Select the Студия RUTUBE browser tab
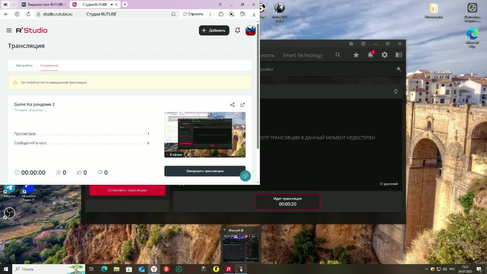This screenshot has width=487, height=274. tap(95, 5)
